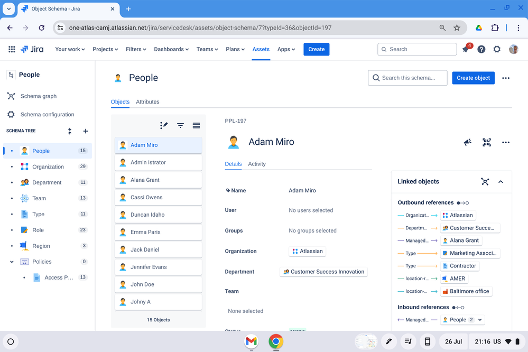Open the Filters dropdown menu
This screenshot has width=528, height=352.
pyautogui.click(x=136, y=49)
